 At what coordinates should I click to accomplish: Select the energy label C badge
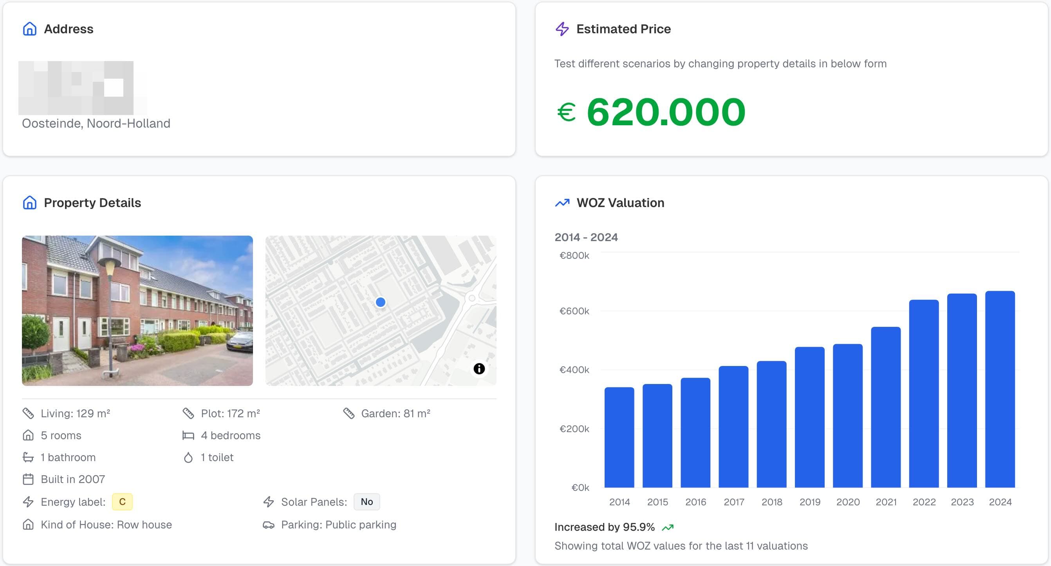coord(121,501)
